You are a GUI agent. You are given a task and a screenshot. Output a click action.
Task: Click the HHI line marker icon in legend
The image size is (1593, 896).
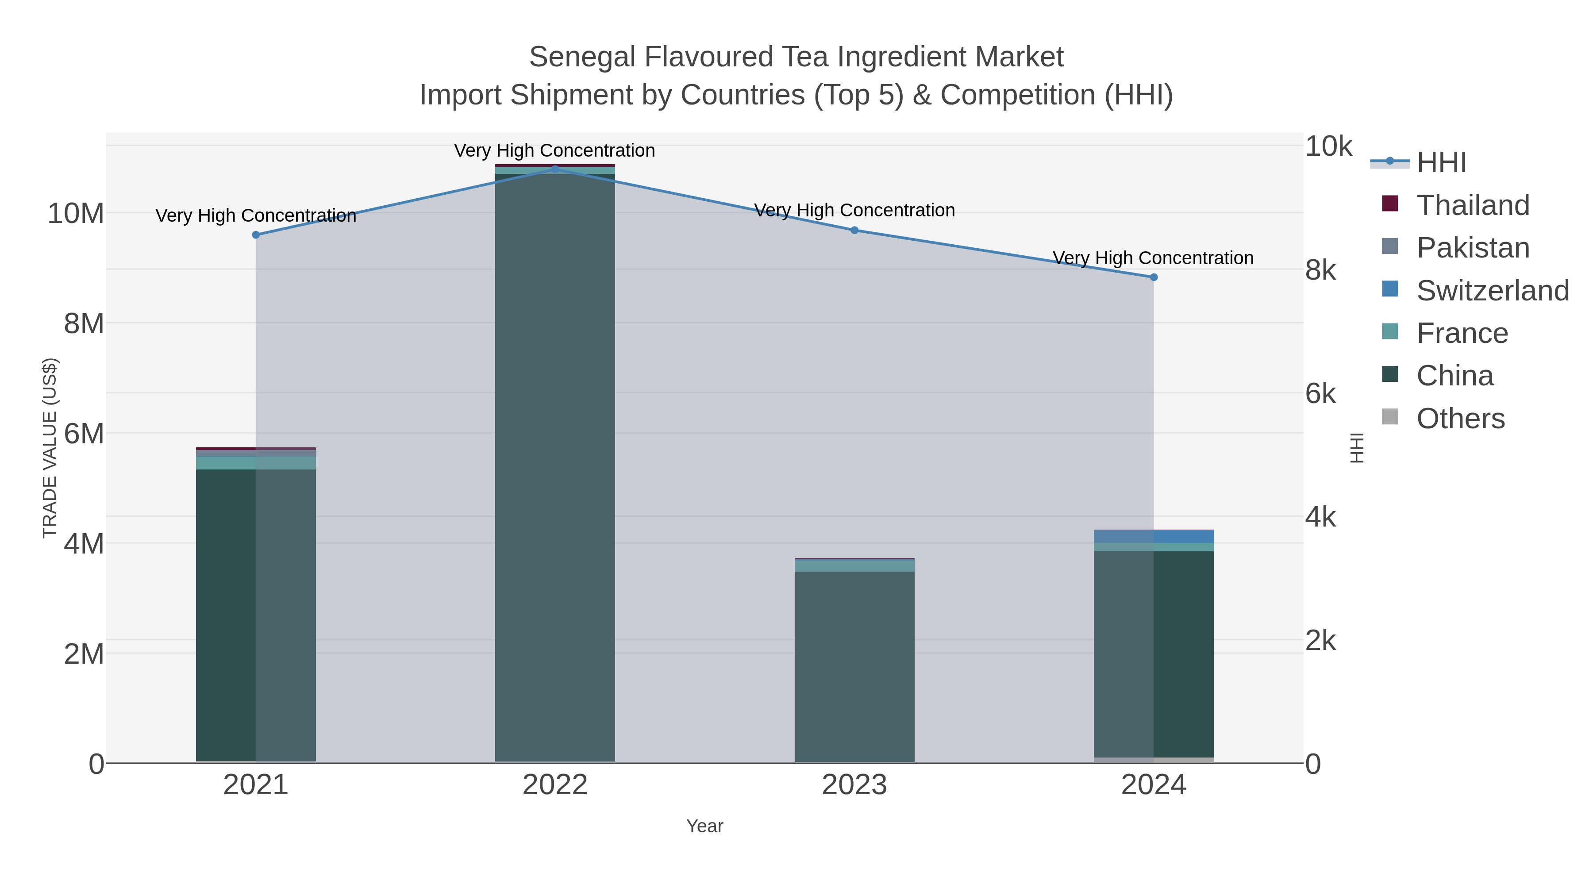(1389, 162)
